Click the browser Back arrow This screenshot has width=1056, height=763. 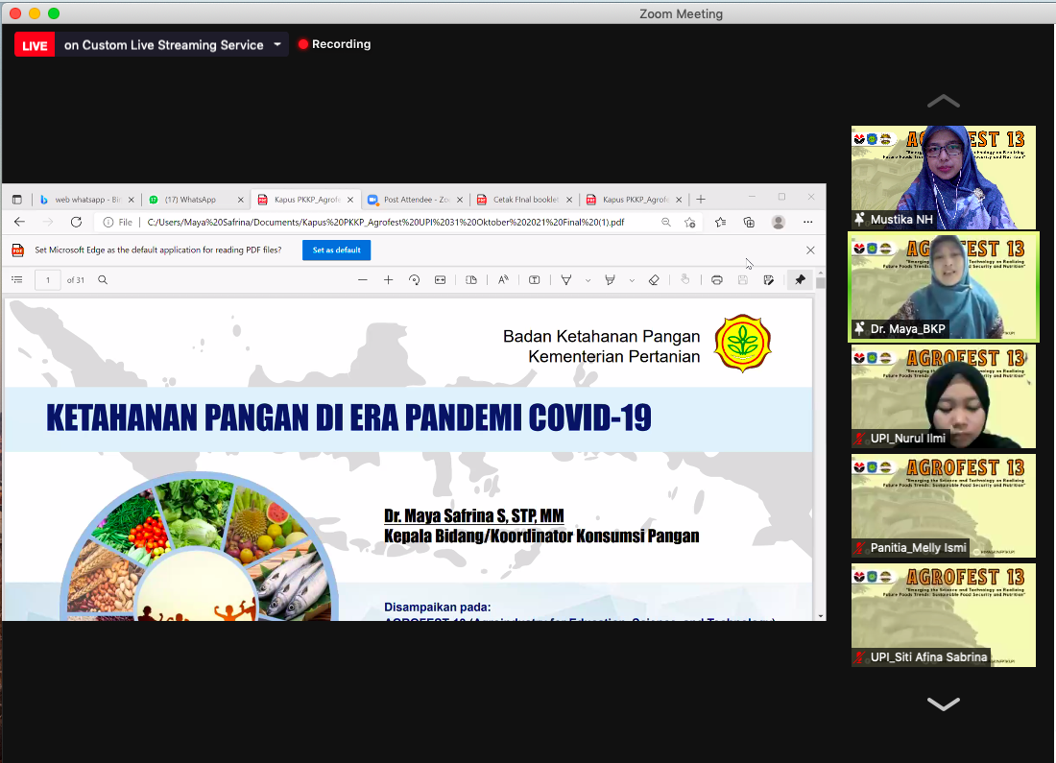tap(19, 223)
